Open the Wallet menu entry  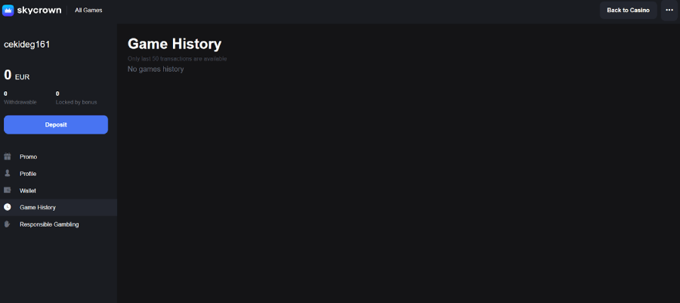[28, 190]
